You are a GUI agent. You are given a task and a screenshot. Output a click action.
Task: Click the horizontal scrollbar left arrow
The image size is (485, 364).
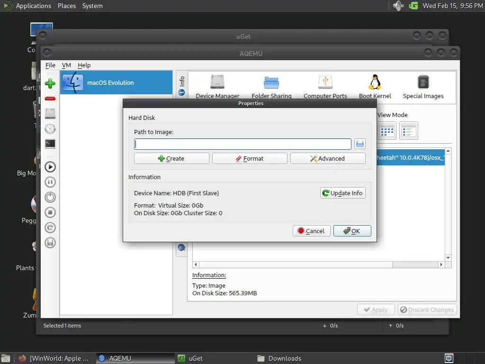[x=196, y=264]
